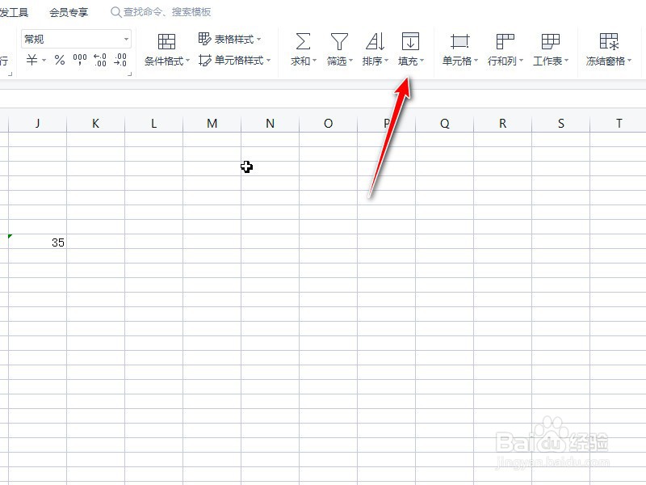Click the Cell Style (单元格样式) icon
This screenshot has width=646, height=485.
(x=205, y=60)
